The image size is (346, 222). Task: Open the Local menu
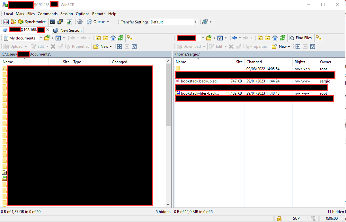(x=8, y=14)
